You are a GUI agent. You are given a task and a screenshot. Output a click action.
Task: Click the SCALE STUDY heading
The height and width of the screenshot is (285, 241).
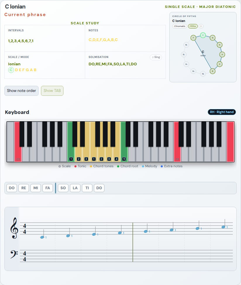pos(85,23)
